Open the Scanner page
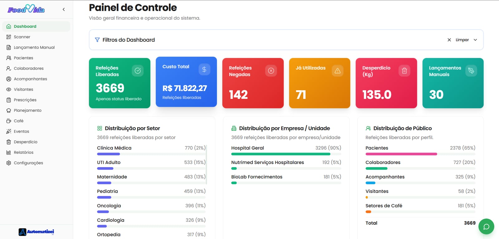This screenshot has width=499, height=239. [36, 37]
